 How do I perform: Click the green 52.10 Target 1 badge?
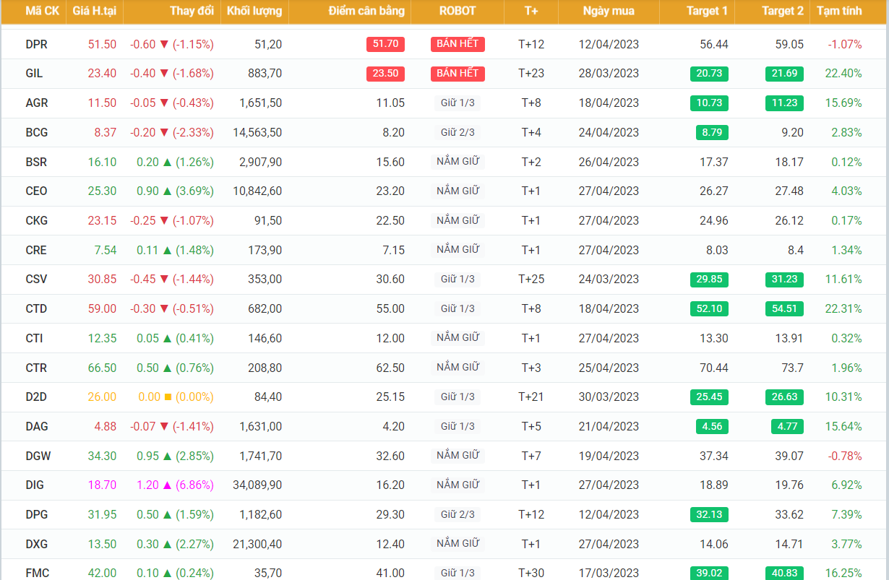click(x=709, y=309)
